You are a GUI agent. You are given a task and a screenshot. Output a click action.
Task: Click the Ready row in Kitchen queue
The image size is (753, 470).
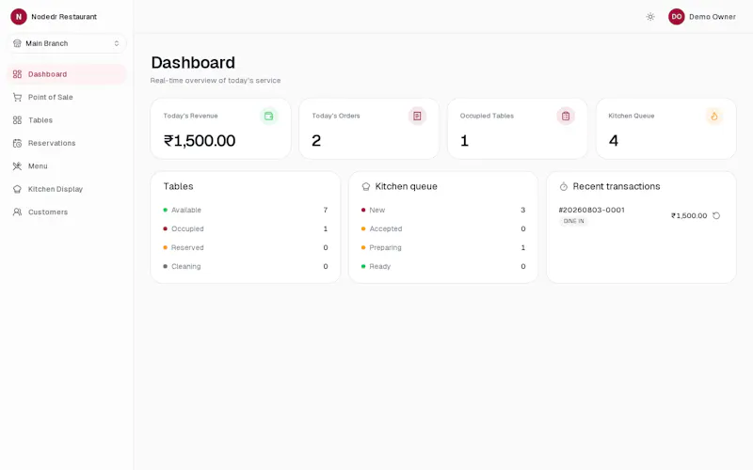(443, 266)
